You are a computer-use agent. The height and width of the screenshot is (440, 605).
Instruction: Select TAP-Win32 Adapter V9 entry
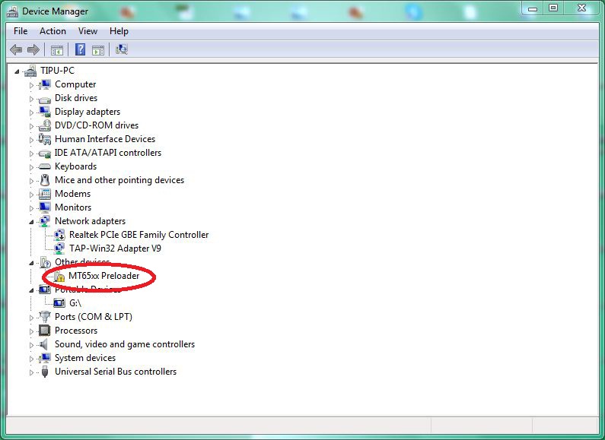pos(115,248)
